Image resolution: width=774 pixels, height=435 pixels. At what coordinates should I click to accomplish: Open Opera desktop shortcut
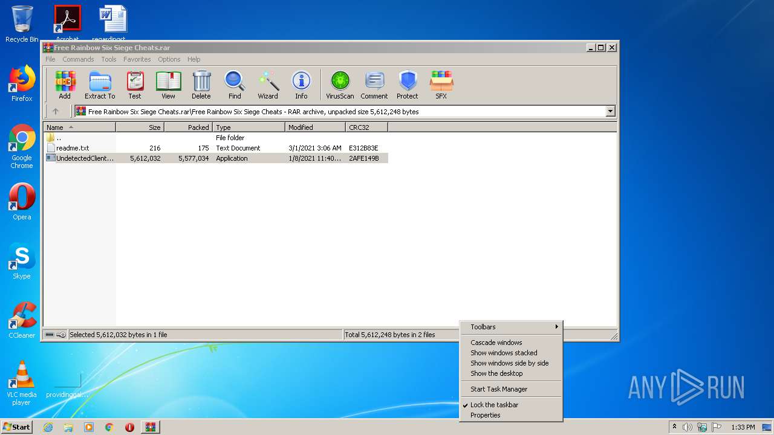pyautogui.click(x=22, y=202)
